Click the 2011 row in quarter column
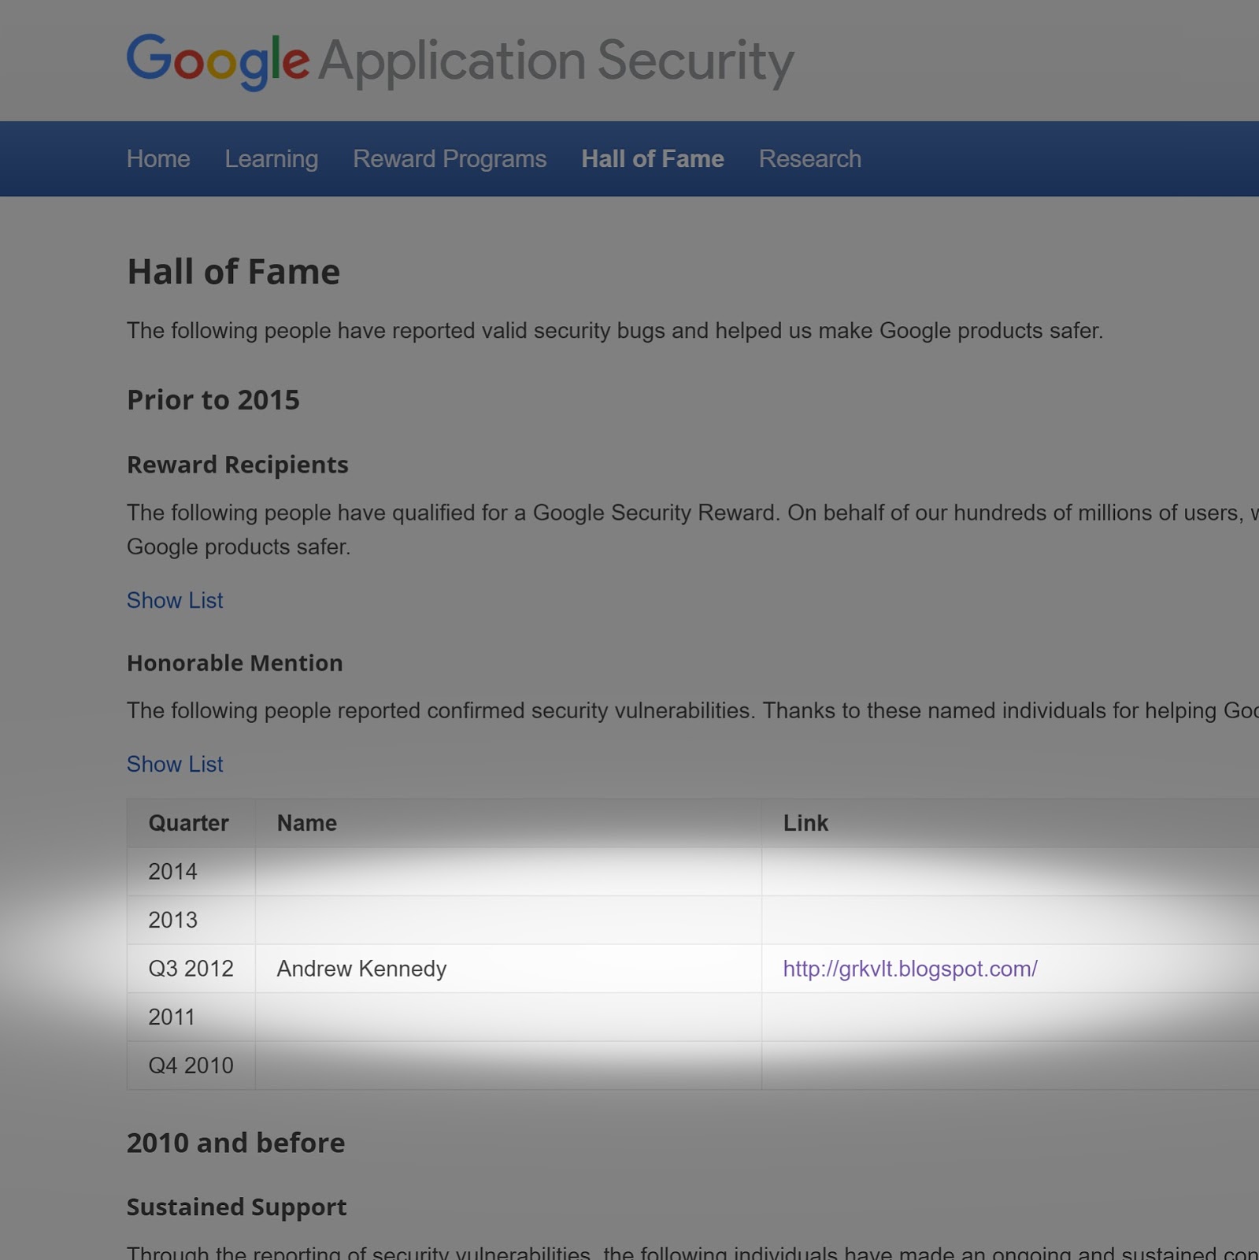 [191, 1017]
